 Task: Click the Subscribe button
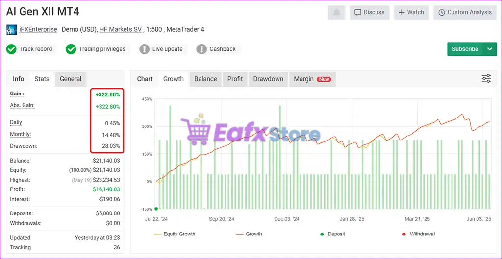coord(465,49)
